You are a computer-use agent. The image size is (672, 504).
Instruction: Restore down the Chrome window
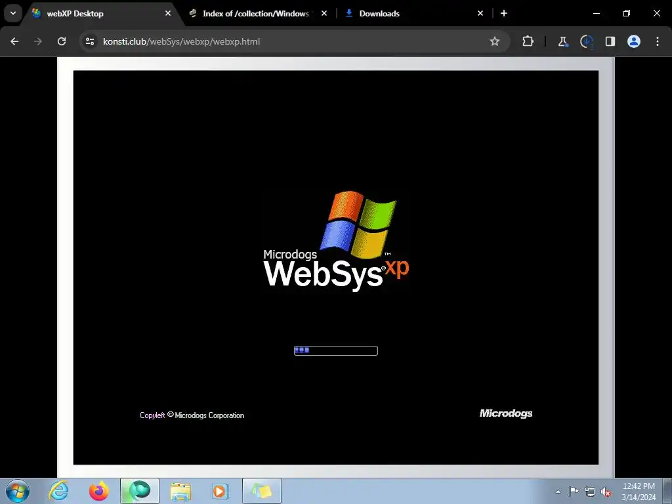(x=627, y=13)
